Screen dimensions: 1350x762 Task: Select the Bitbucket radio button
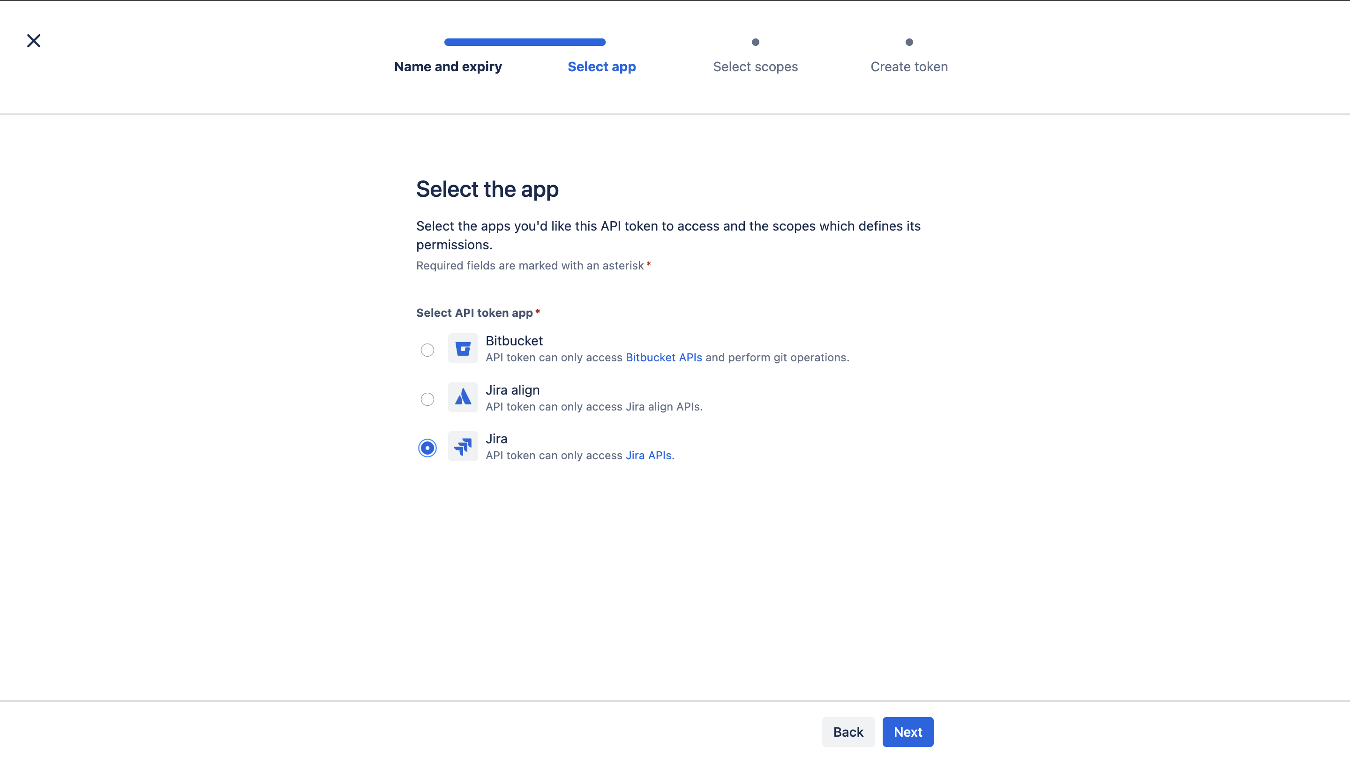[x=427, y=350]
